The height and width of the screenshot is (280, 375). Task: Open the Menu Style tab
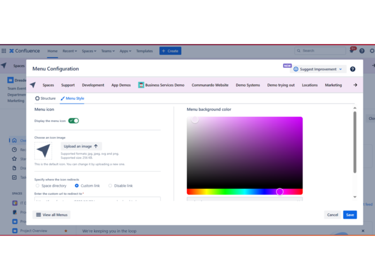[72, 98]
